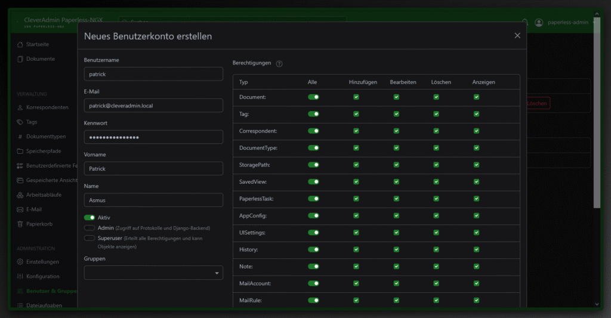Screen dimensions: 611x318
Task: Click the Papierkorb trash icon
Action: pyautogui.click(x=20, y=224)
